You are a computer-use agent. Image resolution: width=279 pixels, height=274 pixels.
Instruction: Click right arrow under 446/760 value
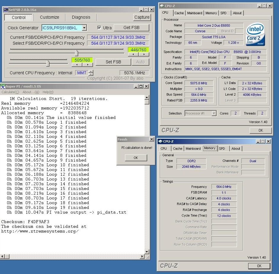click(144, 54)
